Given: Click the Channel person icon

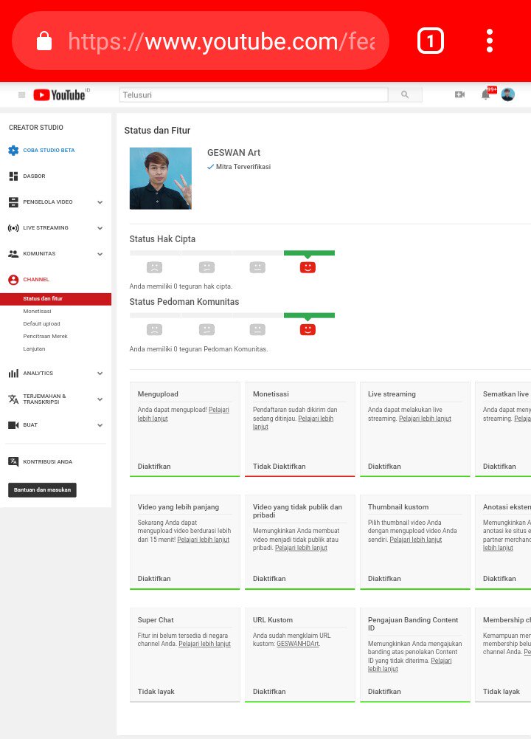Looking at the screenshot, I should click(13, 280).
